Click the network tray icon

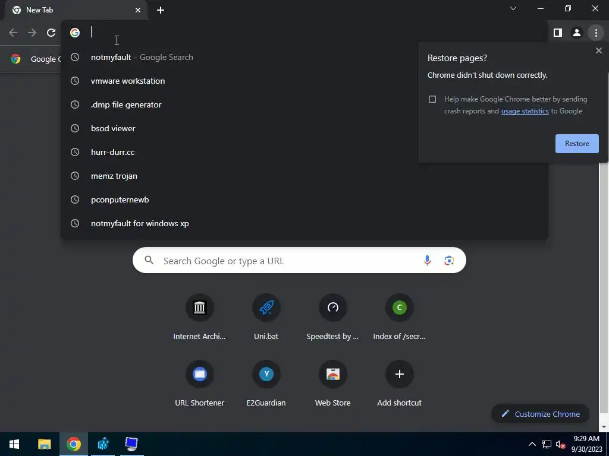click(547, 444)
